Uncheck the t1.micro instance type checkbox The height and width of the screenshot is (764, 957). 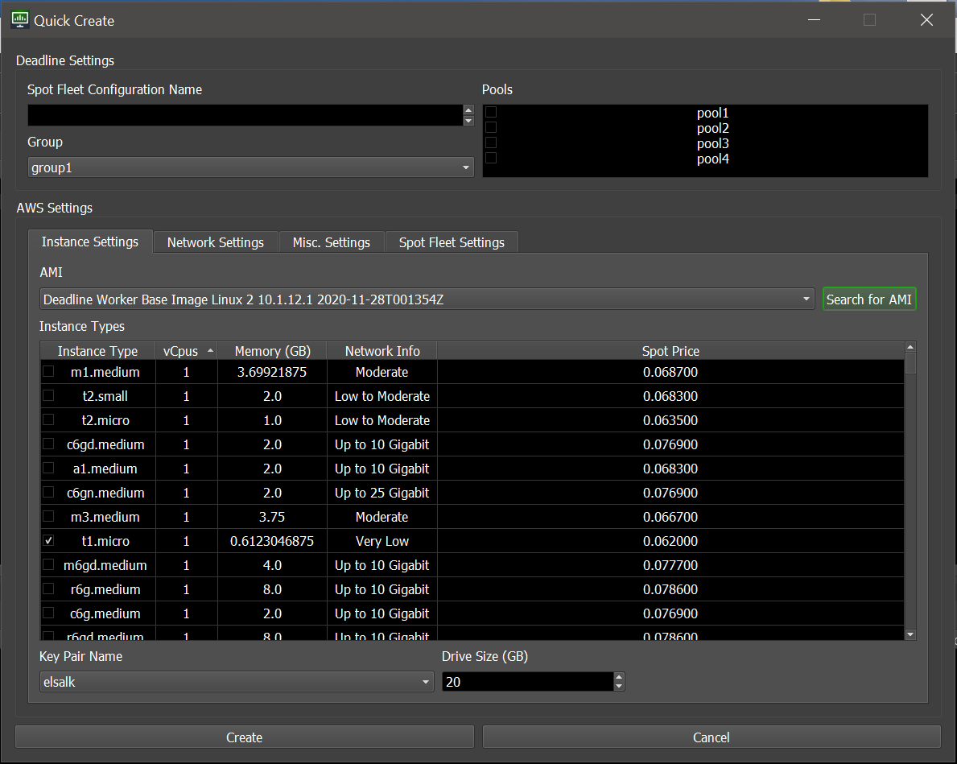click(49, 540)
